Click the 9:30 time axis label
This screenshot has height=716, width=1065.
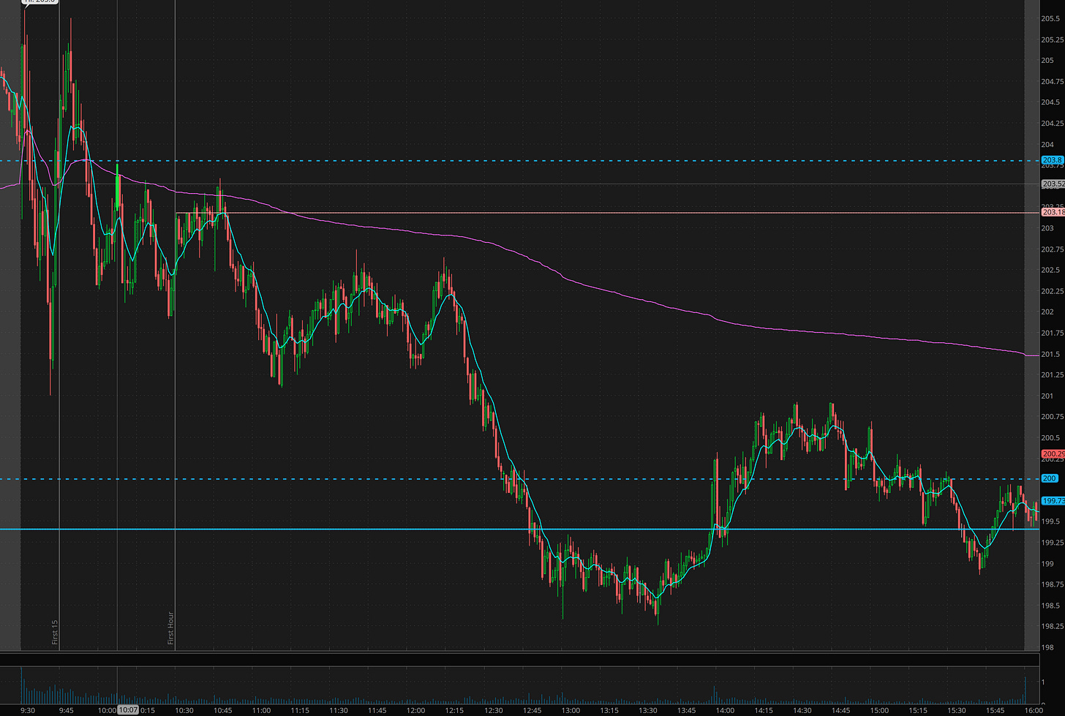[x=28, y=710]
